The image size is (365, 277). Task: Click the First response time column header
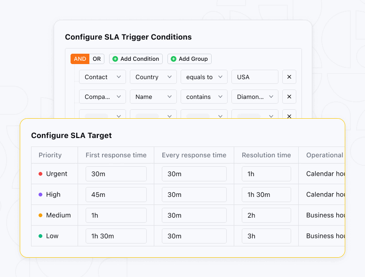tap(116, 155)
